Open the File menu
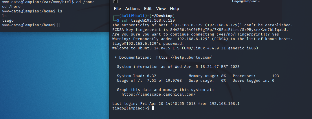 click(x=117, y=9)
